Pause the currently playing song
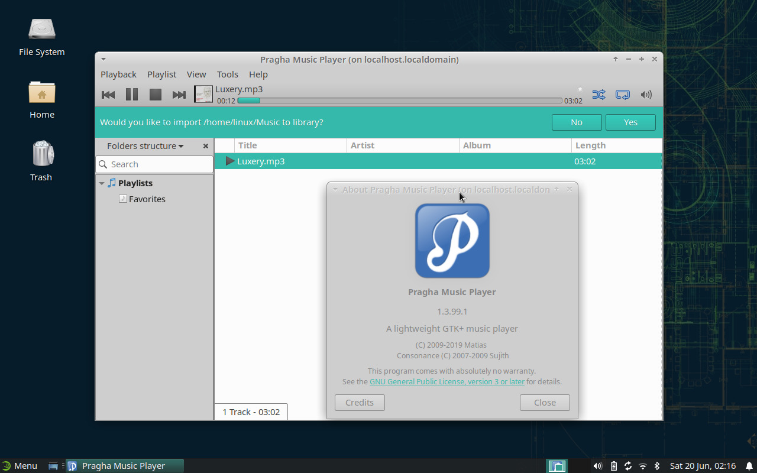Viewport: 757px width, 473px height. coord(131,95)
